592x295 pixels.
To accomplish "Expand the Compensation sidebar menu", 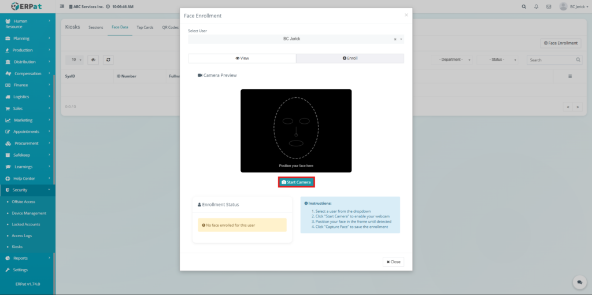I will click(x=28, y=73).
